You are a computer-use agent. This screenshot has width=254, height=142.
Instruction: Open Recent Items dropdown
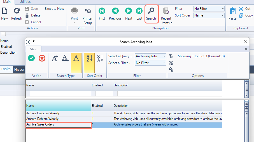pyautogui.click(x=166, y=16)
